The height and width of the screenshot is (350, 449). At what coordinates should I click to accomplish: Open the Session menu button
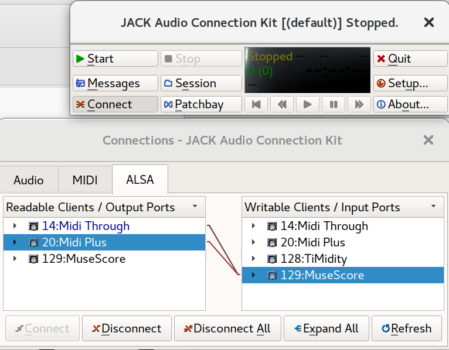tap(201, 83)
